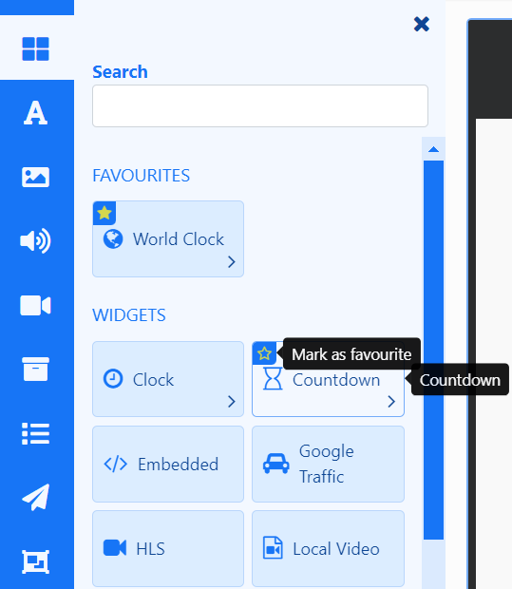
Task: Click the widget list scrollbar thumb
Action: (433, 350)
